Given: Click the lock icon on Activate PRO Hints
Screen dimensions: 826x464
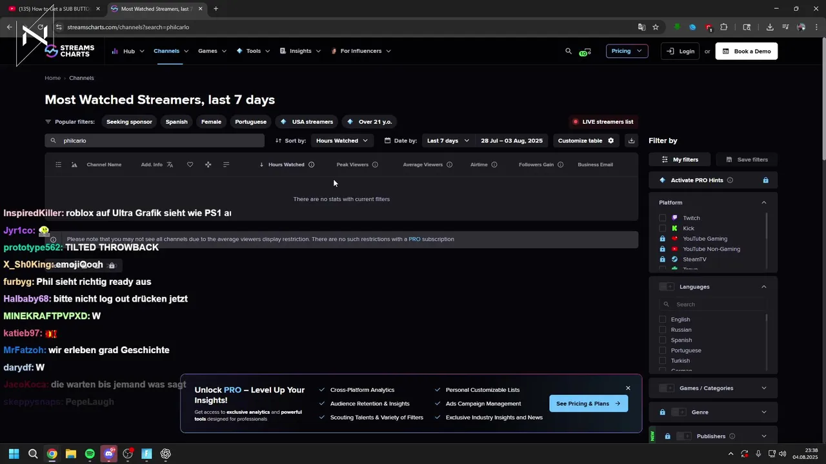Looking at the screenshot, I should (765, 180).
